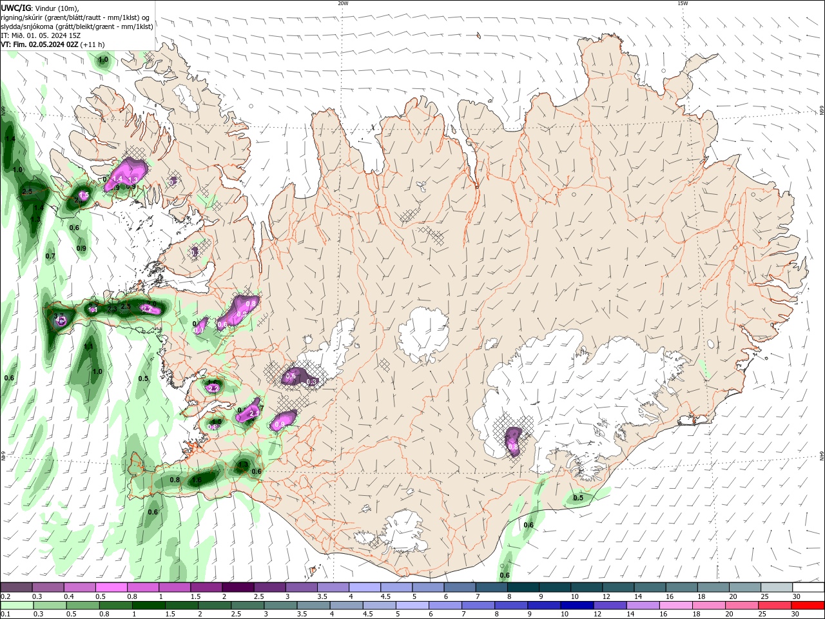Click the 15W longitude label at top
The height and width of the screenshot is (619, 825).
tap(683, 3)
